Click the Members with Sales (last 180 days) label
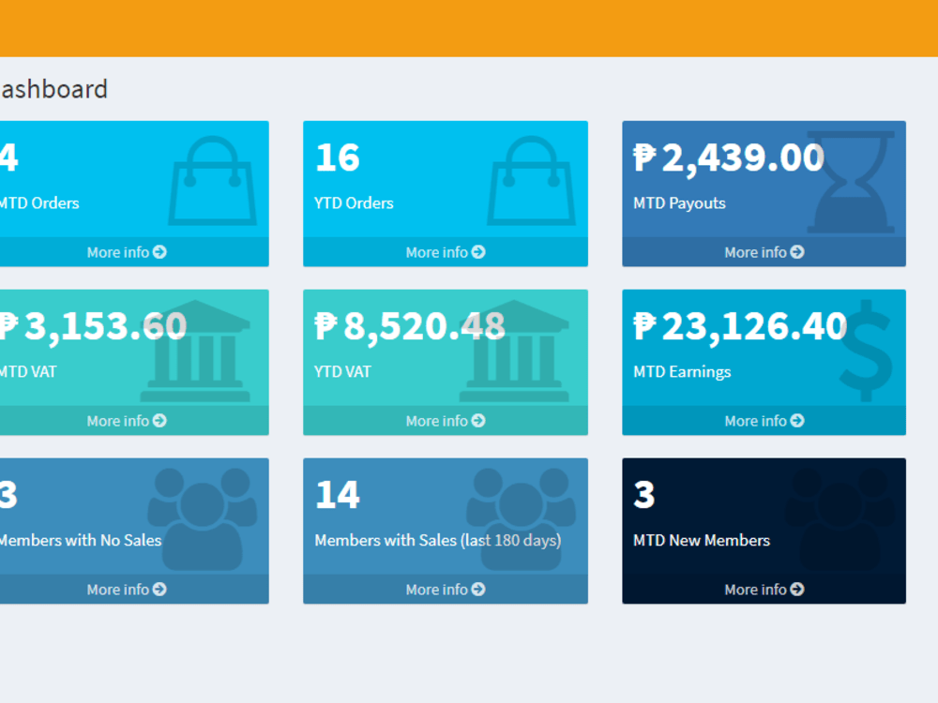 pyautogui.click(x=438, y=541)
